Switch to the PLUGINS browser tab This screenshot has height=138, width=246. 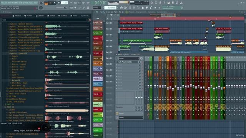click(x=28, y=16)
